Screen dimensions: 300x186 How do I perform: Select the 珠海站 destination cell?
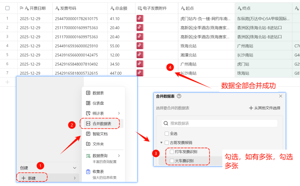263,73
